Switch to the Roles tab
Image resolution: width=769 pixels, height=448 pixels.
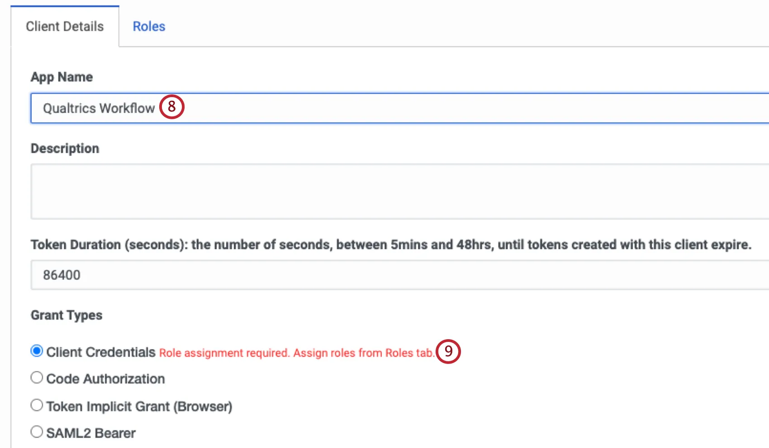tap(149, 26)
